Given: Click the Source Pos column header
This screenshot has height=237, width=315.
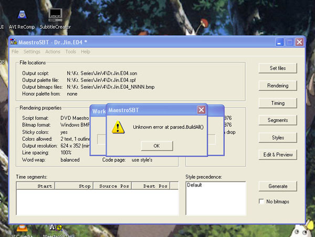Looking at the screenshot, I should pyautogui.click(x=113, y=186).
